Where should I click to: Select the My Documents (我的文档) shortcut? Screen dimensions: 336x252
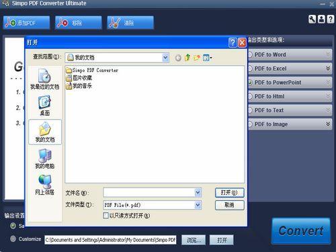tap(45, 132)
